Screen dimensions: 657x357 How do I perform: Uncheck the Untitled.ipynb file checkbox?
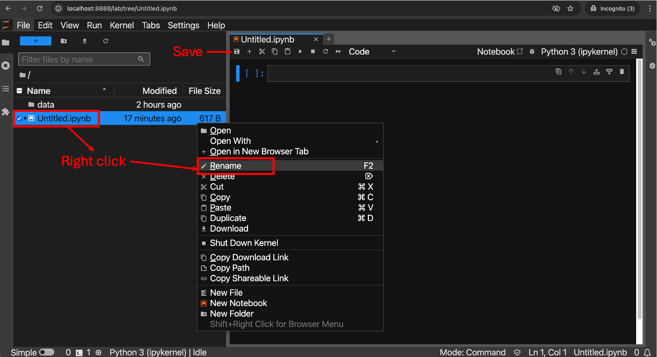(19, 118)
